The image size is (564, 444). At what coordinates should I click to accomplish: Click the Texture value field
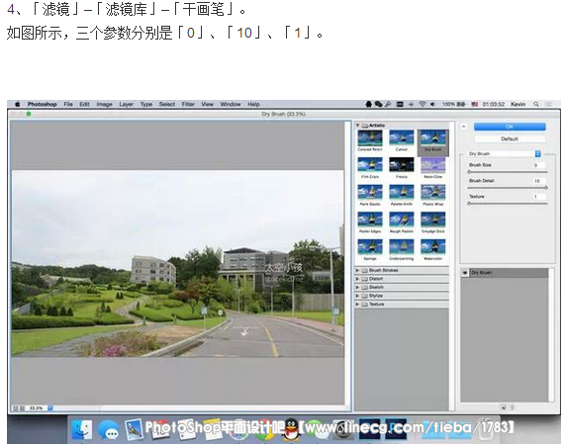point(538,197)
